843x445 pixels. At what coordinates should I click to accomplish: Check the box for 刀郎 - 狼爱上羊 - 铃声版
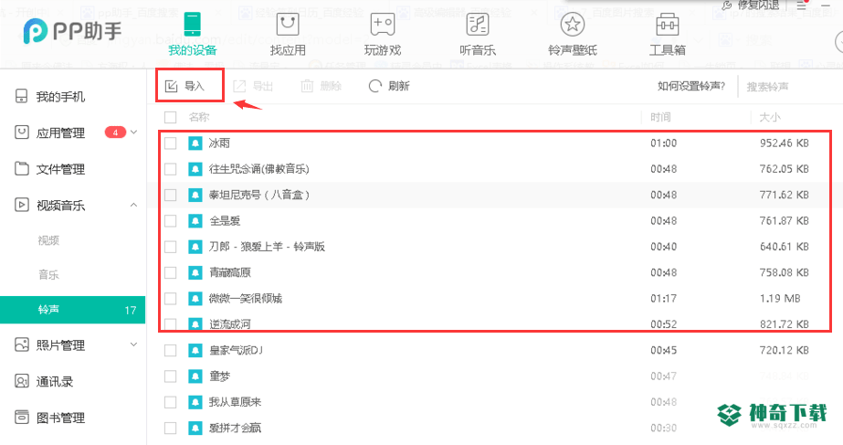click(171, 247)
